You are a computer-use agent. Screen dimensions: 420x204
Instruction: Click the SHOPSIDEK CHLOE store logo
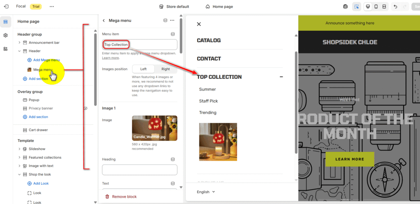pos(350,42)
